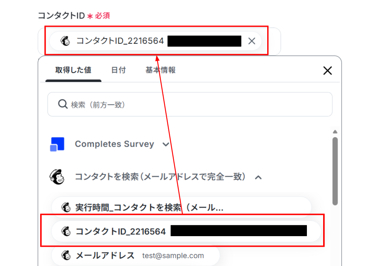This screenshot has width=384, height=266.
Task: Click the Mailchimp icon in the 実行時間 item
Action: pyautogui.click(x=67, y=207)
